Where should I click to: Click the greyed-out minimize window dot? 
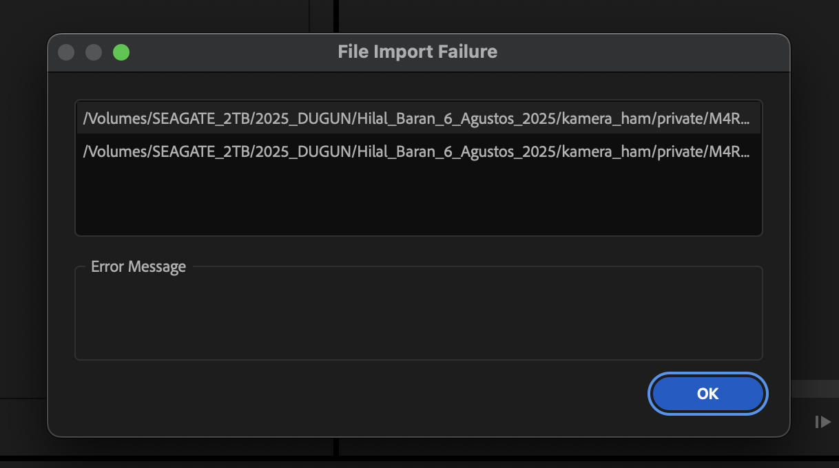94,52
